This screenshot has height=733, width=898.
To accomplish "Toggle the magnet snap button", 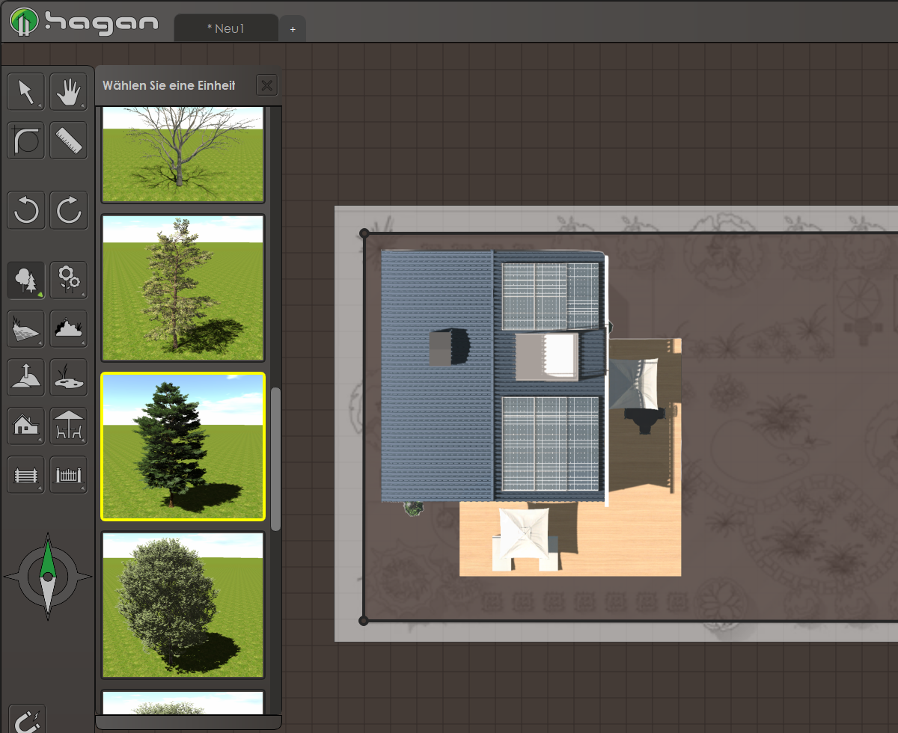I will (x=26, y=720).
